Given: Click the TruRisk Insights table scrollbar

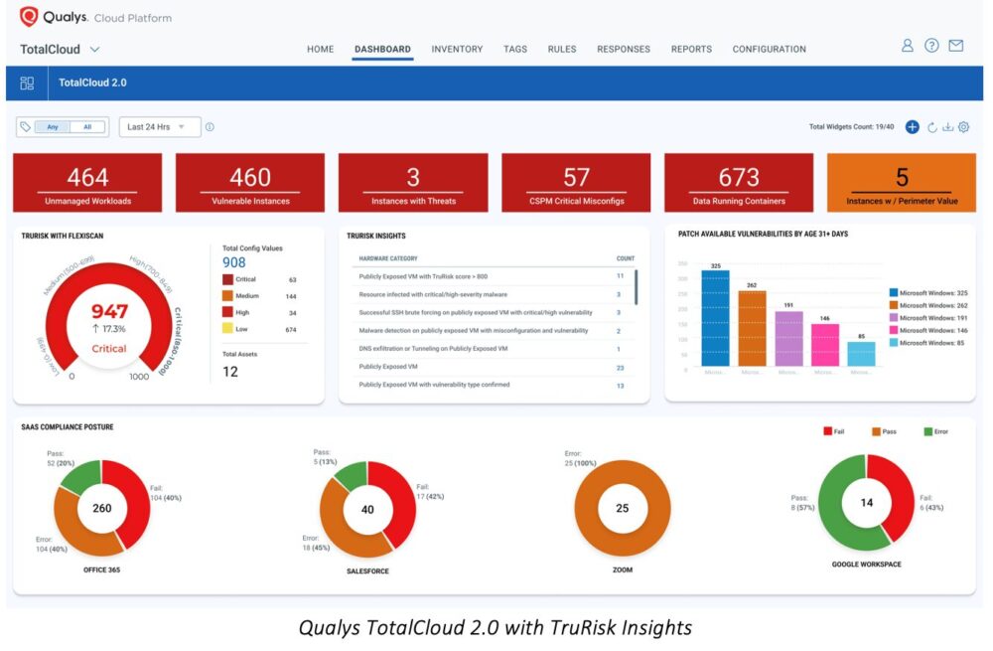Looking at the screenshot, I should point(636,287).
